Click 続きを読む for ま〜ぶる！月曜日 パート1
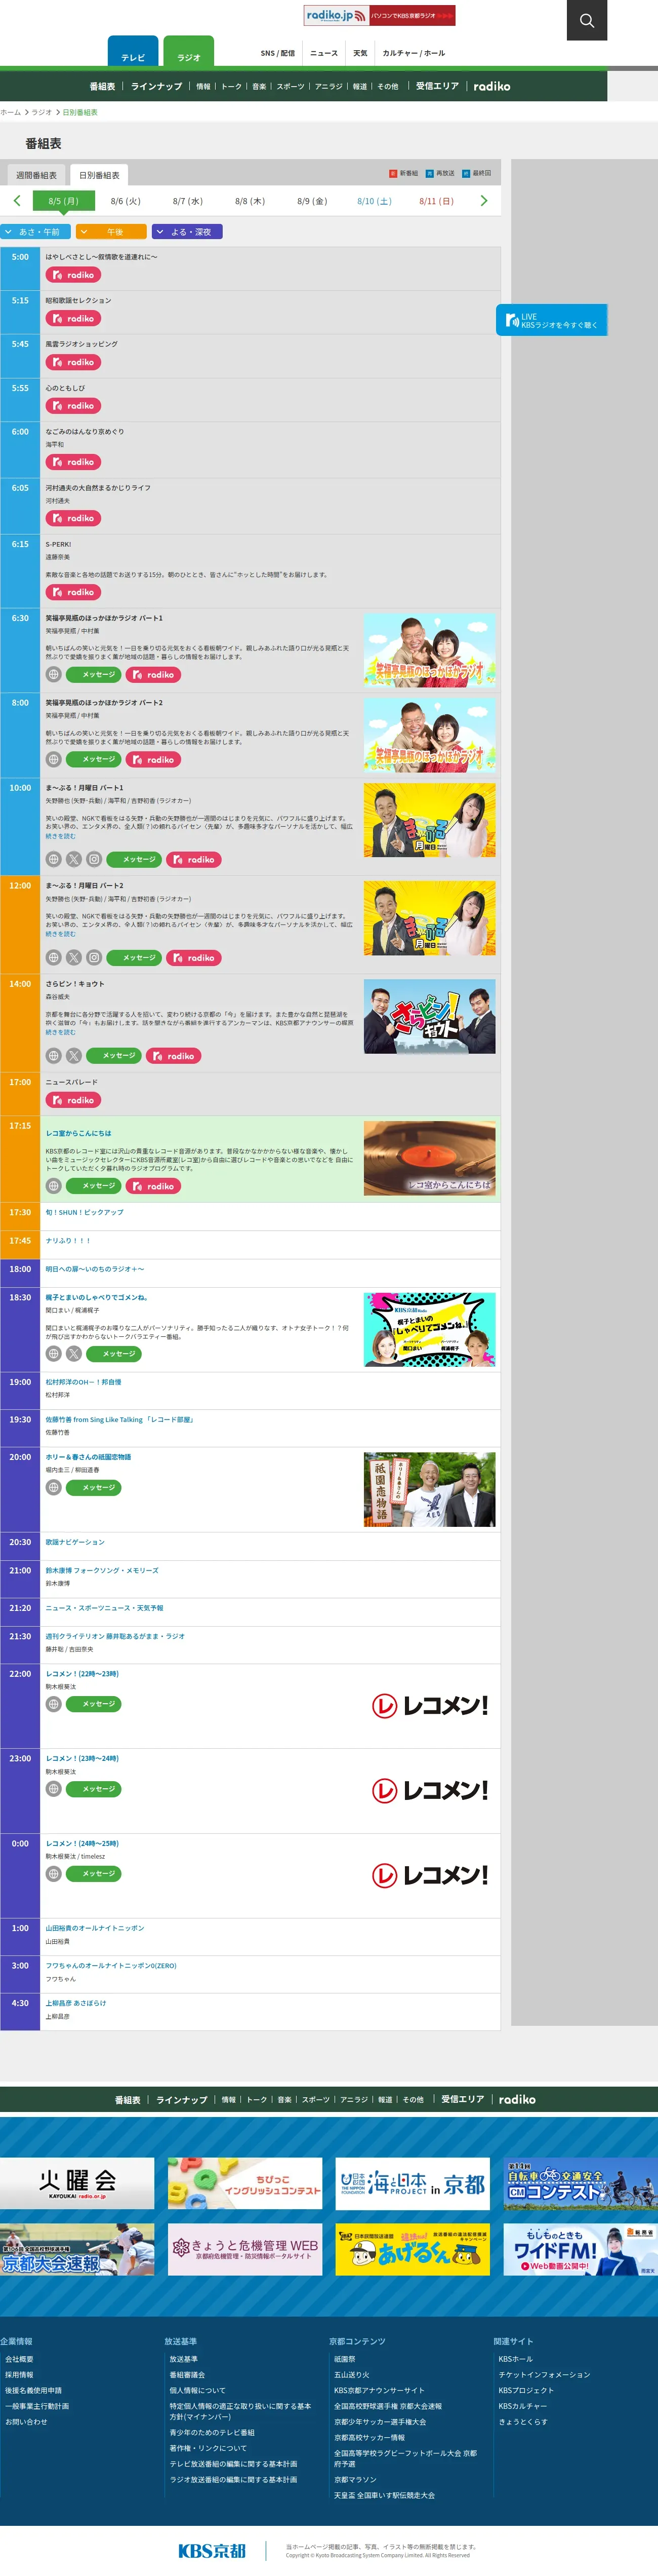The image size is (658, 2576). click(x=60, y=836)
